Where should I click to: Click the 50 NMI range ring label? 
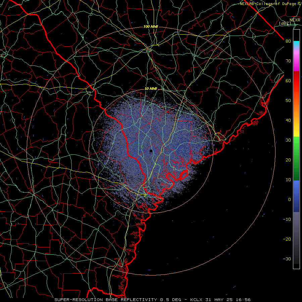click(151, 89)
